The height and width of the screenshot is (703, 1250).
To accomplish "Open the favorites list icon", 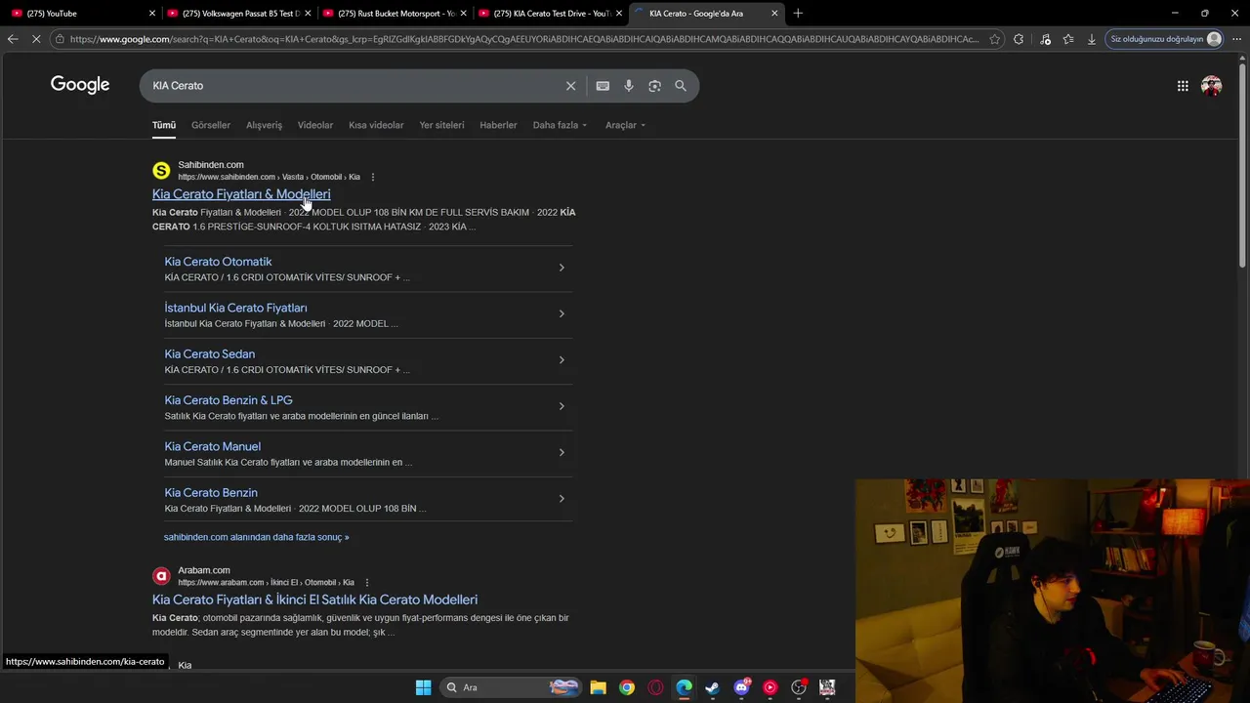I will 1068,39.
